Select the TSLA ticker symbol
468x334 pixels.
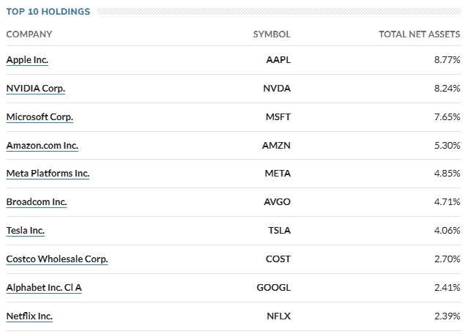pyautogui.click(x=279, y=231)
